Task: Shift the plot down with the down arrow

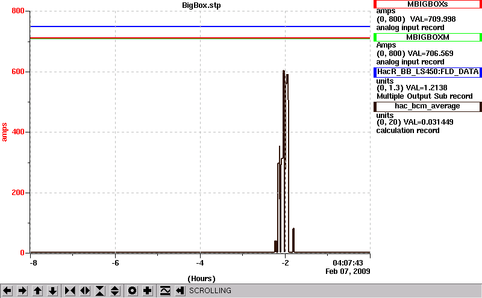Action: (x=52, y=291)
